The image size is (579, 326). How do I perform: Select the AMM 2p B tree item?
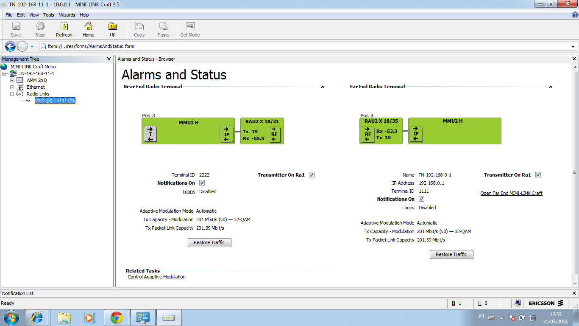coord(37,80)
